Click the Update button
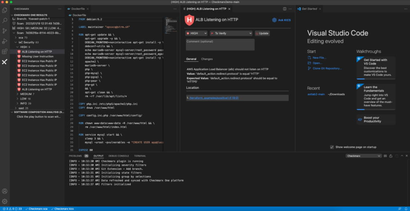 (262, 34)
